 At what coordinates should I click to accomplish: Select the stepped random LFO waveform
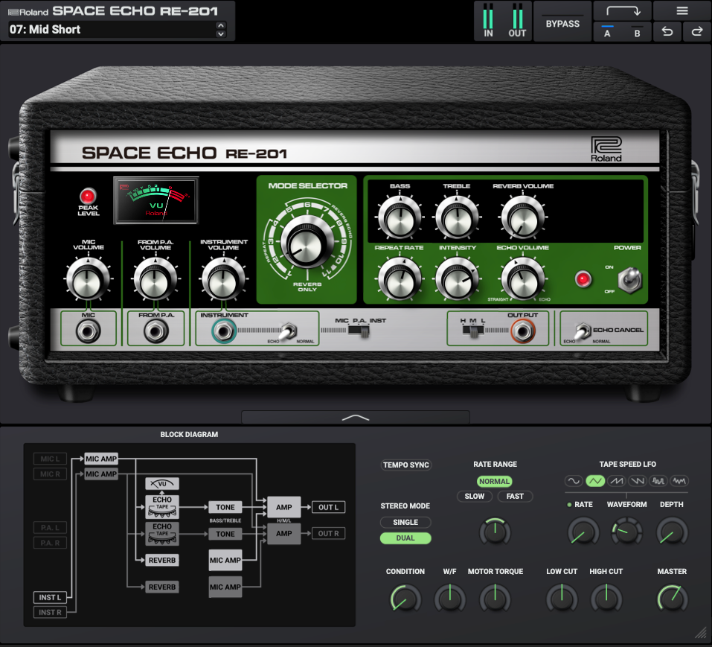coord(658,481)
